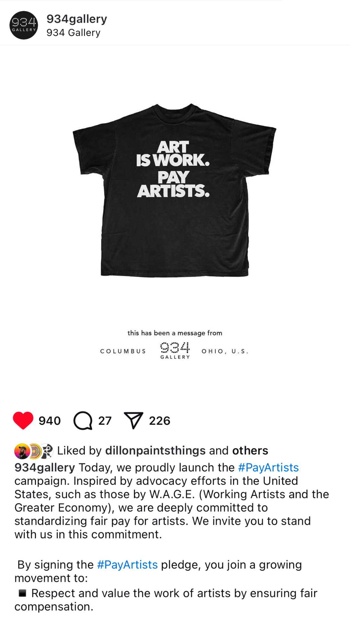Screen dimensions: 350x623
Task: Open #PayArtists hashtag before the word pledge
Action: (x=127, y=565)
